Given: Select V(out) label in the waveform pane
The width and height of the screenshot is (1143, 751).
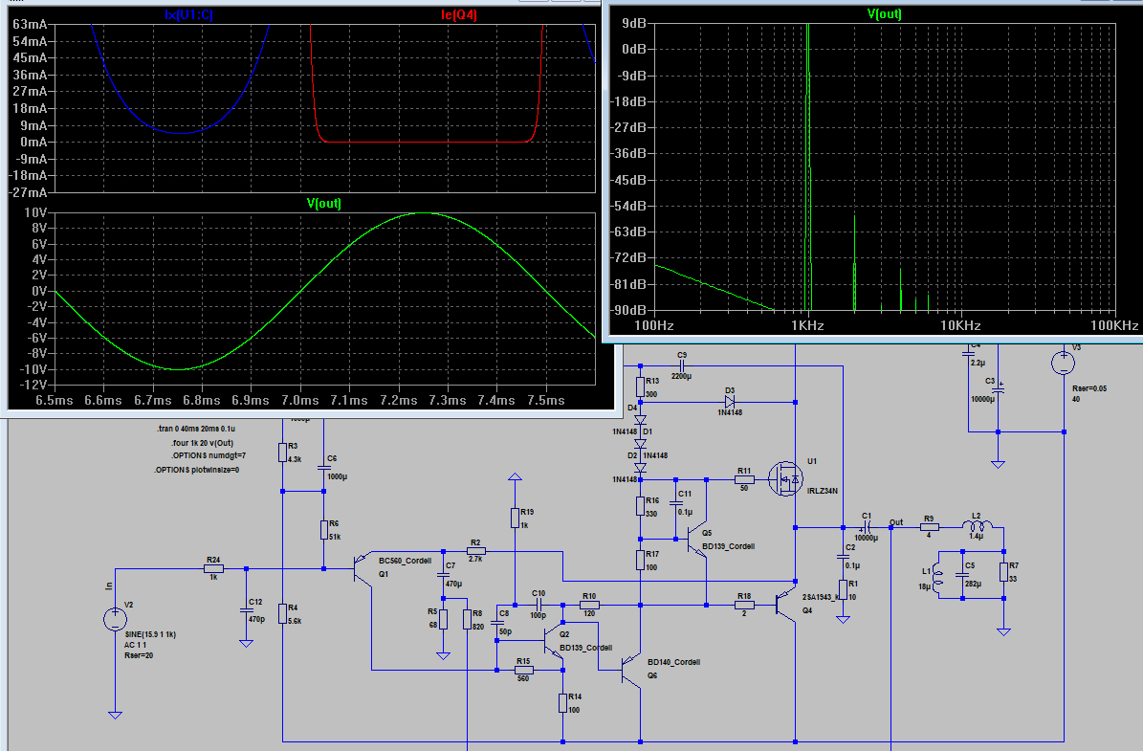Looking at the screenshot, I should [323, 203].
